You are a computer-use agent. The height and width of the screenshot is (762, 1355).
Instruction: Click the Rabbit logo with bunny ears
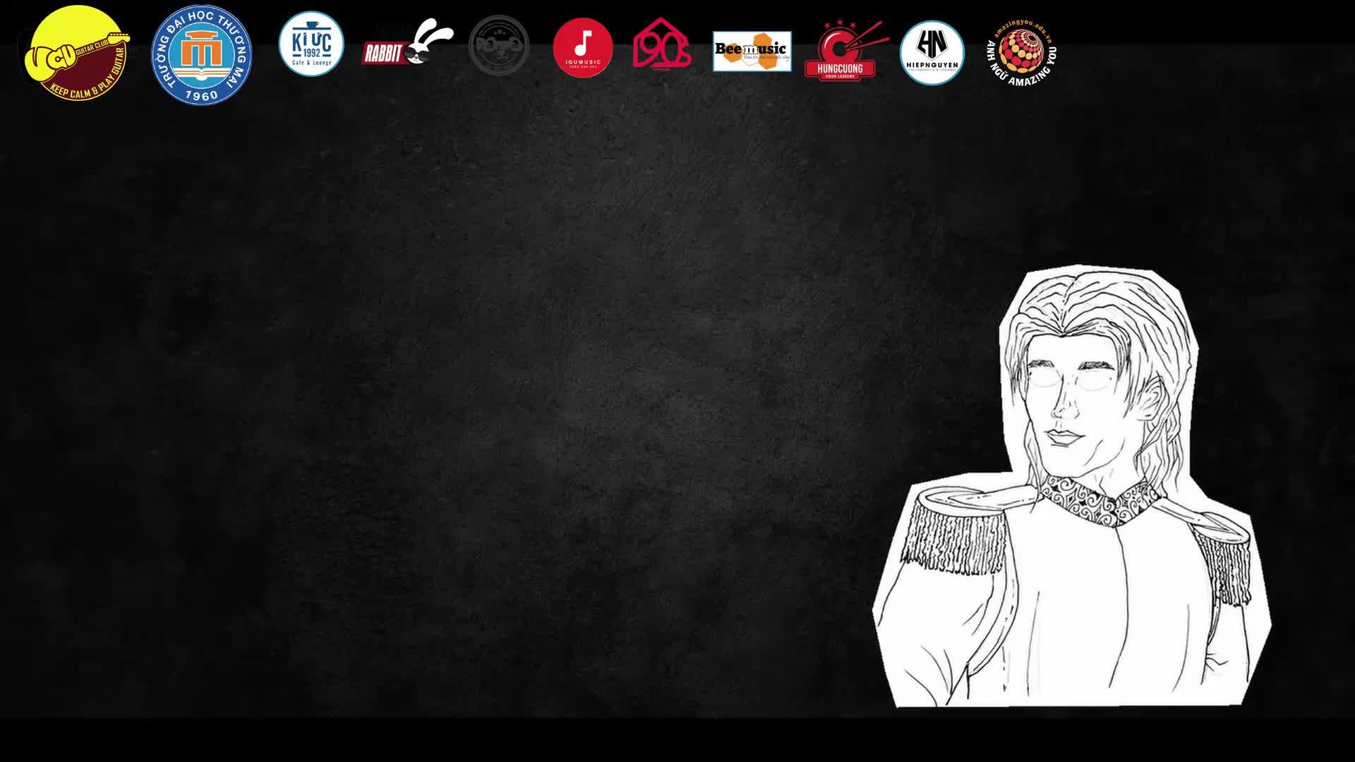point(407,44)
